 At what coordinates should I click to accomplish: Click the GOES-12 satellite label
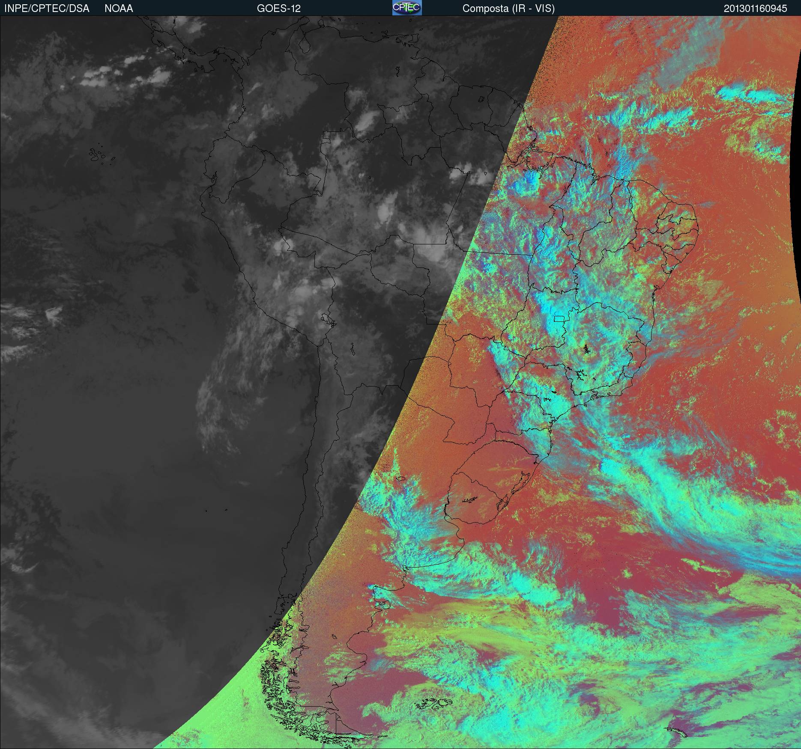point(278,9)
